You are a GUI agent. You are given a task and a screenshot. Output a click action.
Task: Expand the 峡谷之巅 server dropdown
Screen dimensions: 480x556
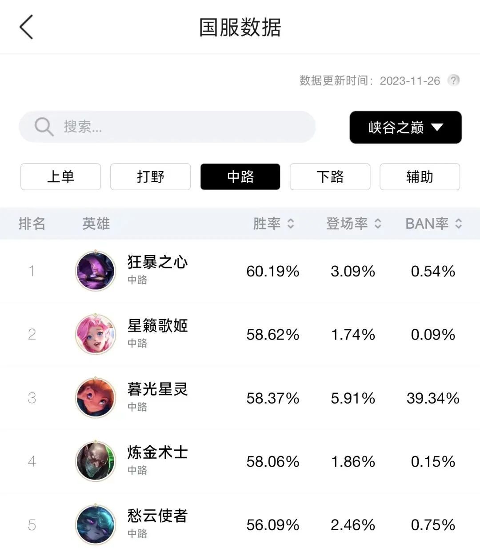tap(406, 128)
